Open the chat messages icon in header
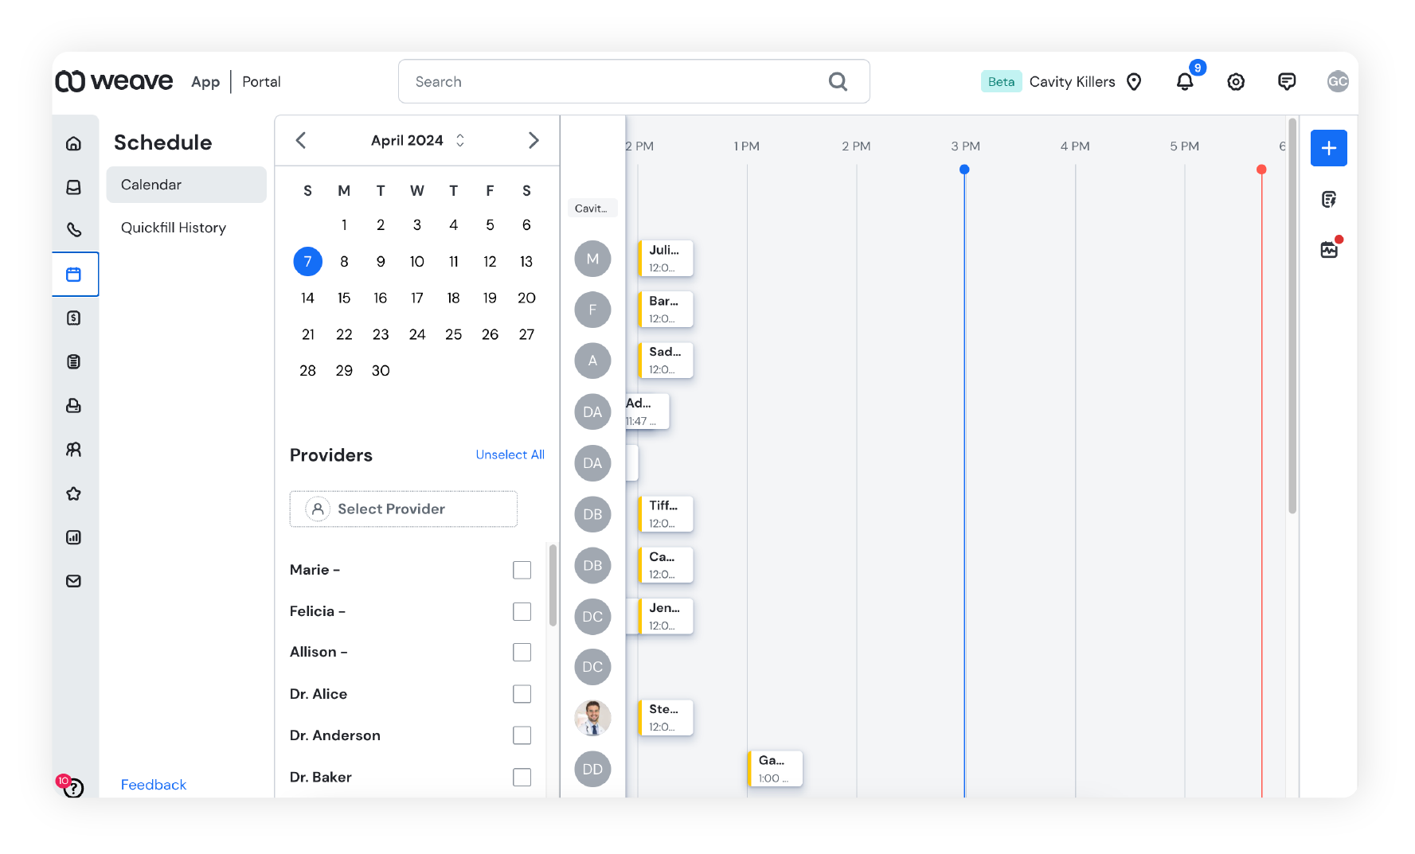The width and height of the screenshot is (1415, 854). (x=1286, y=81)
